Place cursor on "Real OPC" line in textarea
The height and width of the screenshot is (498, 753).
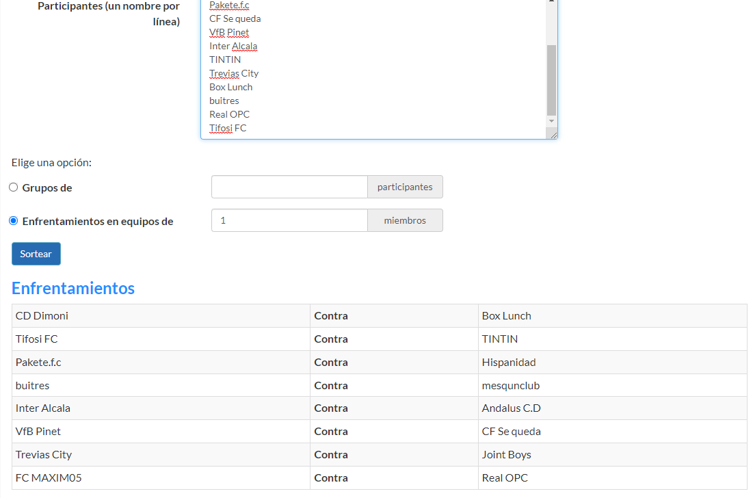[230, 114]
